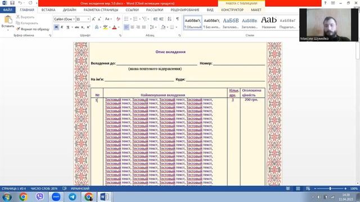This screenshot has height=202, width=360.
Task: Click the borders icon in paragraph group
Action: point(172,27)
